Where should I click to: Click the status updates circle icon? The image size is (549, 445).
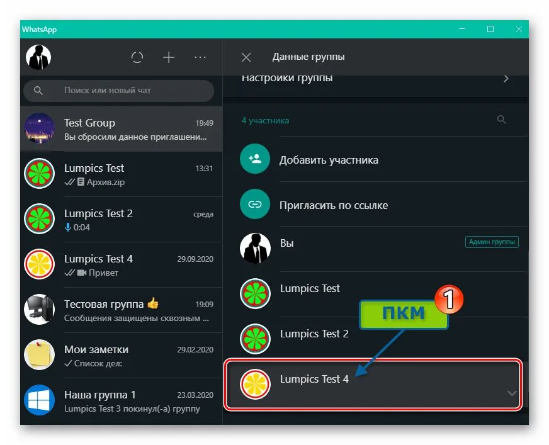point(137,57)
